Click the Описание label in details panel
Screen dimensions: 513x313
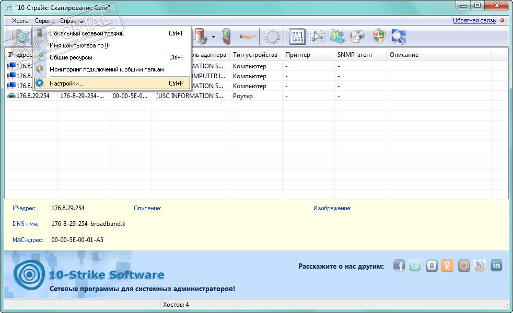147,208
